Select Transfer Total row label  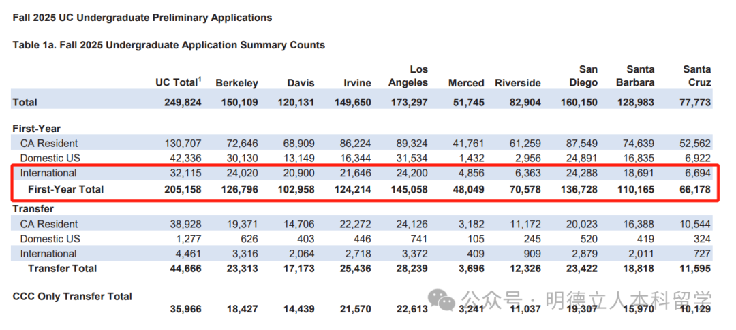(x=62, y=269)
